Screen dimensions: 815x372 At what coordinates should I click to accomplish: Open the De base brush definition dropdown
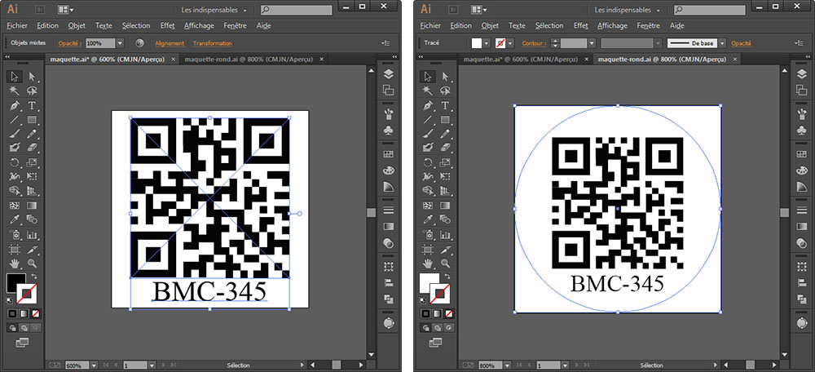tap(722, 43)
